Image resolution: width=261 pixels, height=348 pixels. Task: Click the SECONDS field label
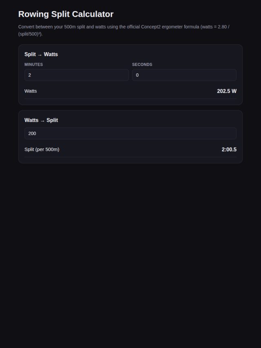[142, 64]
